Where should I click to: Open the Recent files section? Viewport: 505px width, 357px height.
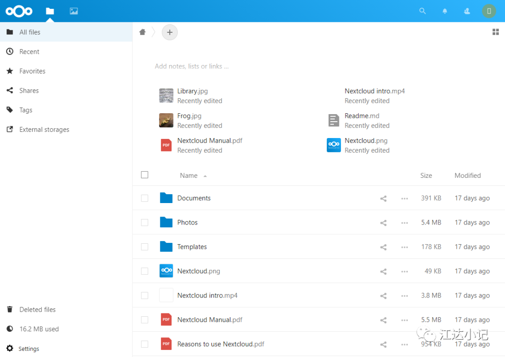[66, 51]
